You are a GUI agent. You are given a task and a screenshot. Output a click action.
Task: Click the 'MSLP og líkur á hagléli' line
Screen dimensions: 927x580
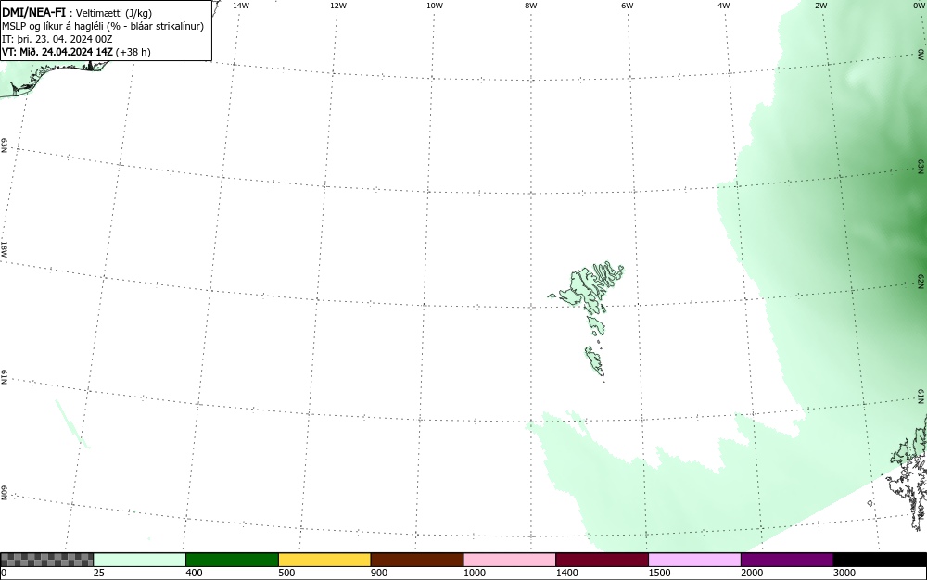click(x=103, y=26)
